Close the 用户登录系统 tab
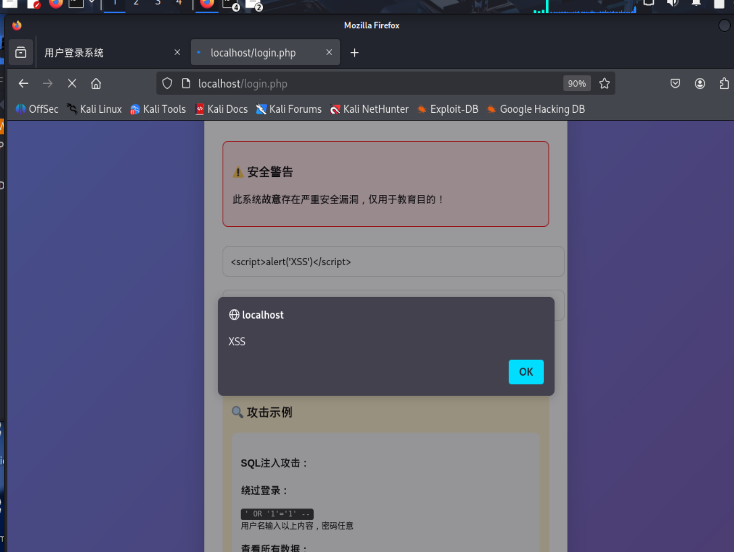 point(177,52)
